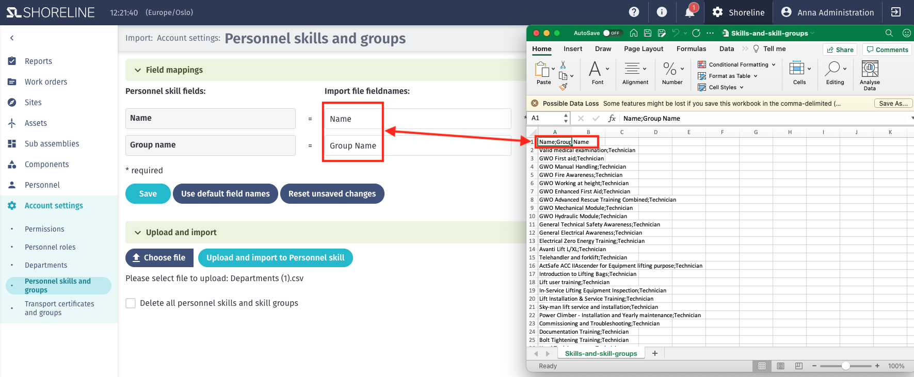Open Work orders in the sidebar

(x=45, y=81)
